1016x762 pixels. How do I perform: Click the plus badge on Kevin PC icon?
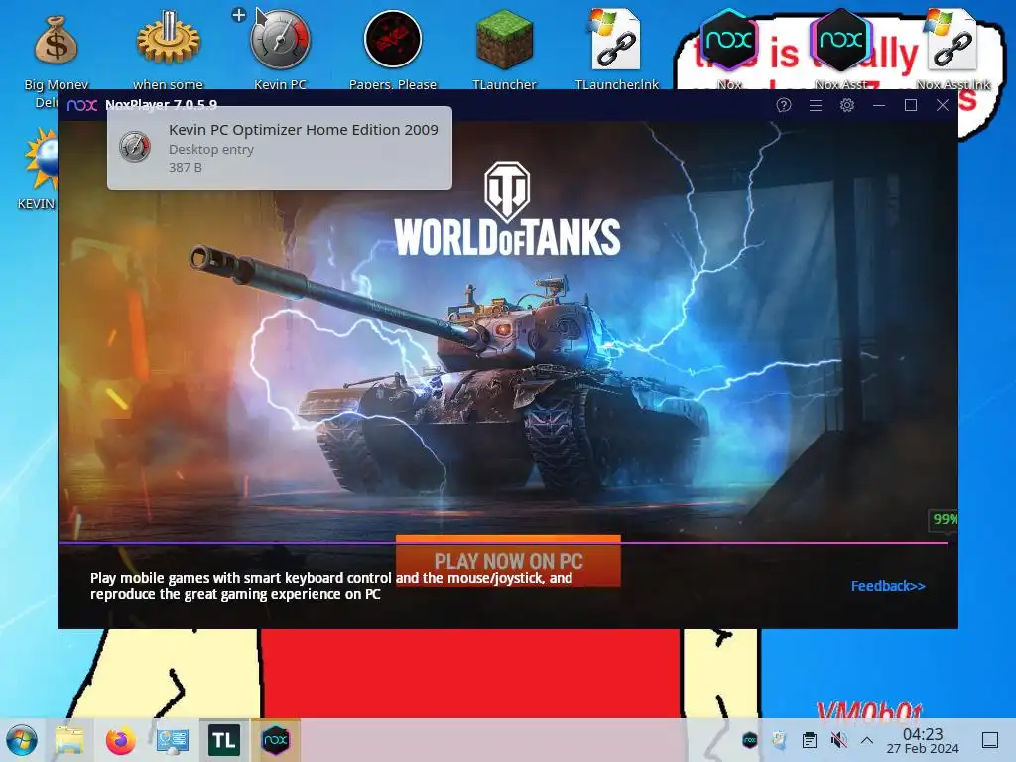click(x=239, y=14)
